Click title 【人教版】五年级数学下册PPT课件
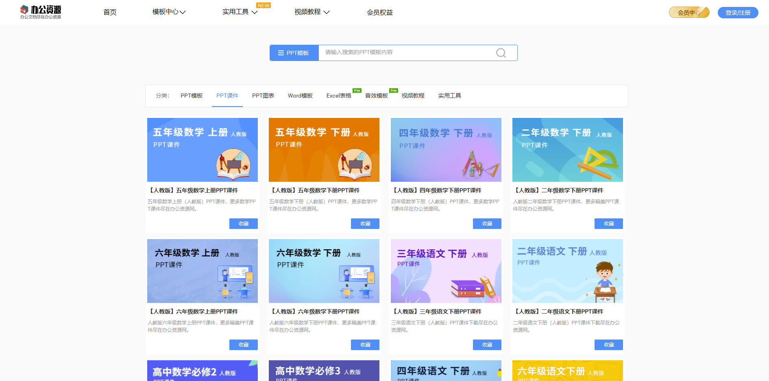Viewport: 769px width, 381px height. click(x=314, y=190)
